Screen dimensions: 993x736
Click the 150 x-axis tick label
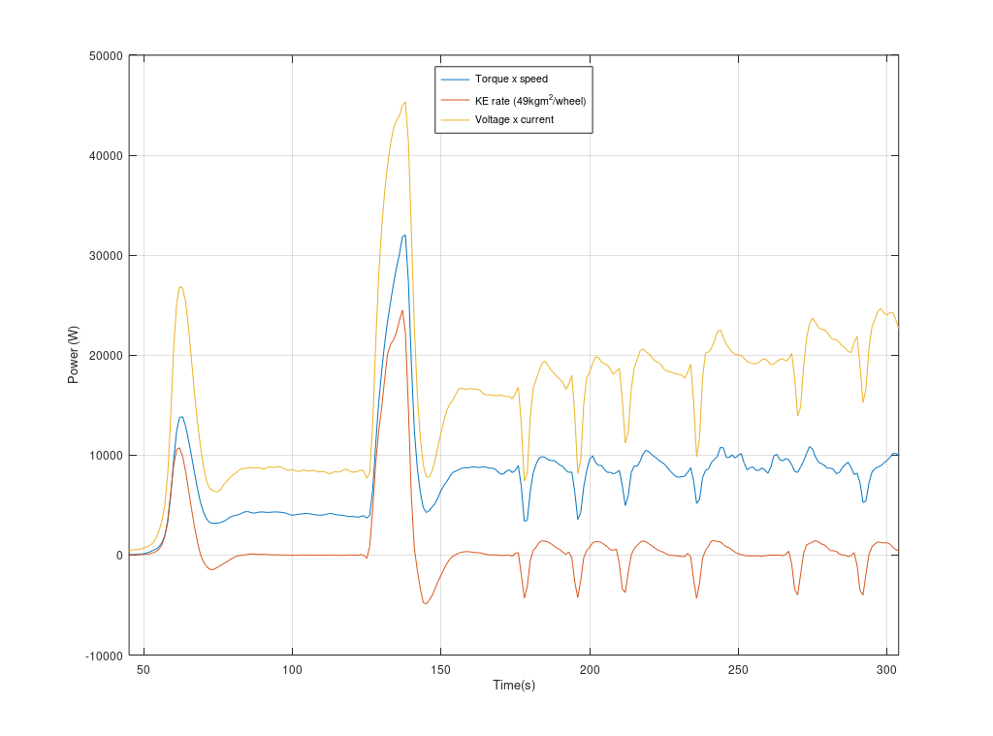click(441, 670)
